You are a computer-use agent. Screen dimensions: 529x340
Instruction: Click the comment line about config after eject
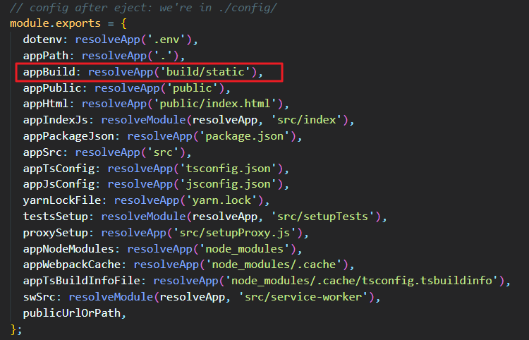143,8
